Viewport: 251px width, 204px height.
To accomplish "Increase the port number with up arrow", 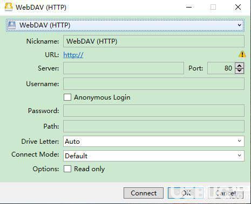I will (x=240, y=66).
